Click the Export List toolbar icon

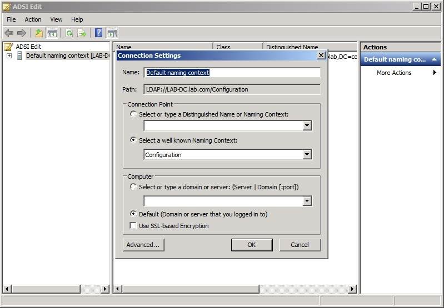82,33
